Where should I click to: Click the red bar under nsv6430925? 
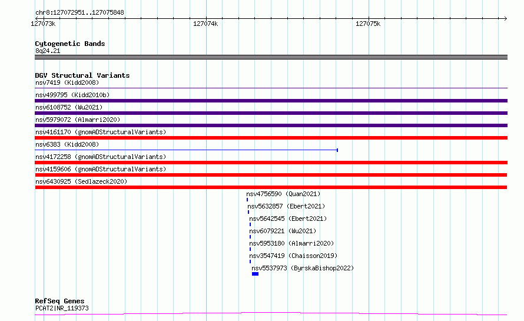coord(271,187)
